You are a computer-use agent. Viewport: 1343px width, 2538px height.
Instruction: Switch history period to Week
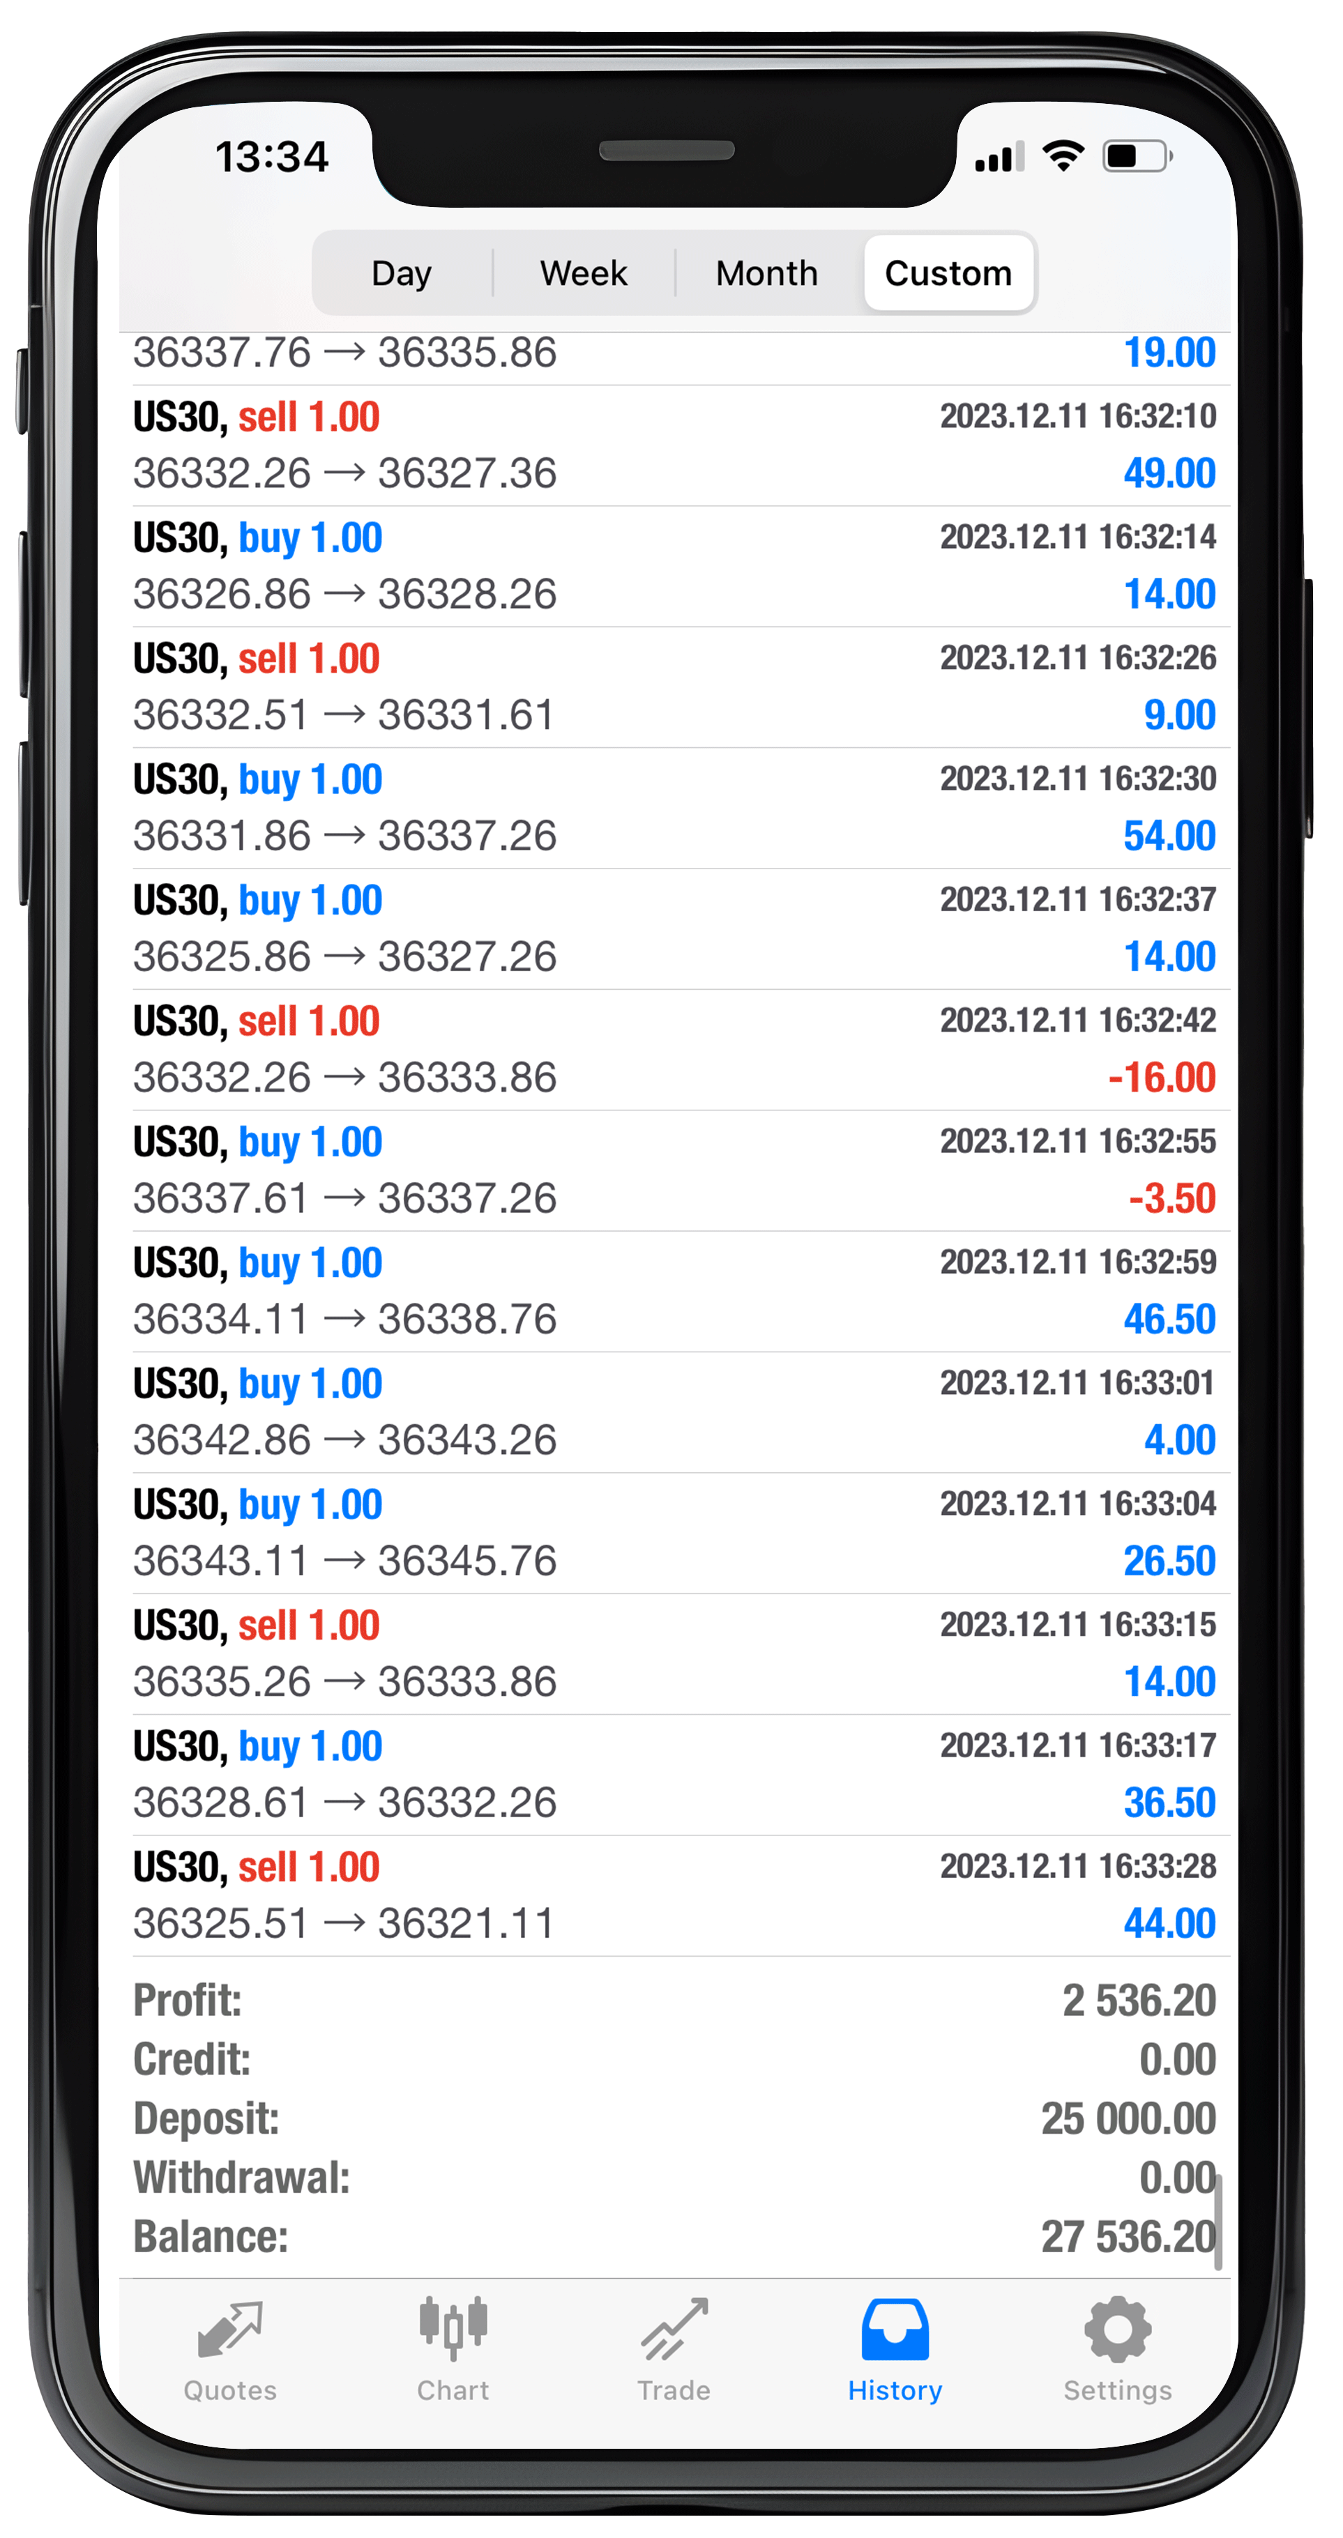coord(584,273)
